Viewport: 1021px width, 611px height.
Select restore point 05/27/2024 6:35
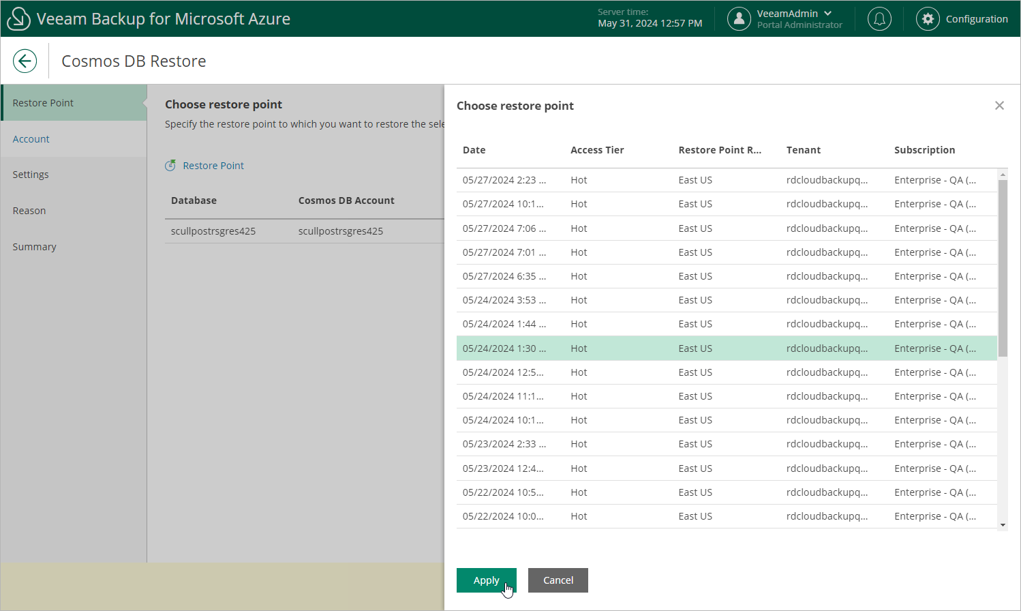(727, 276)
